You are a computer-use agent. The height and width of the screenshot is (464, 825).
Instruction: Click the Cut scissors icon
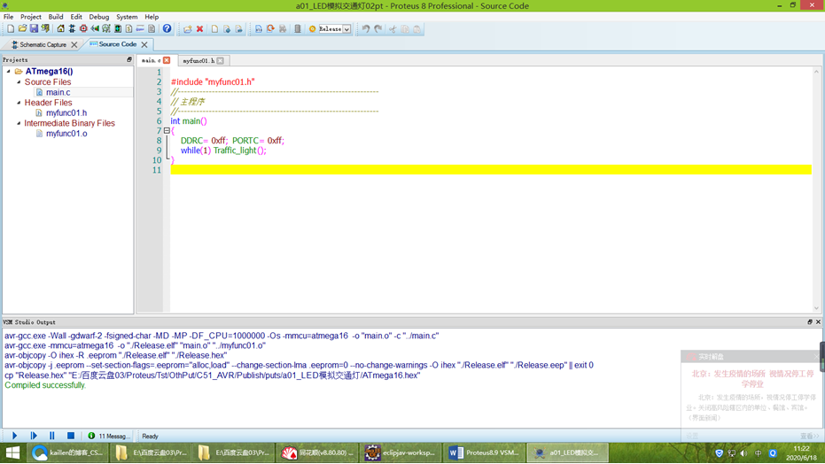tap(393, 29)
